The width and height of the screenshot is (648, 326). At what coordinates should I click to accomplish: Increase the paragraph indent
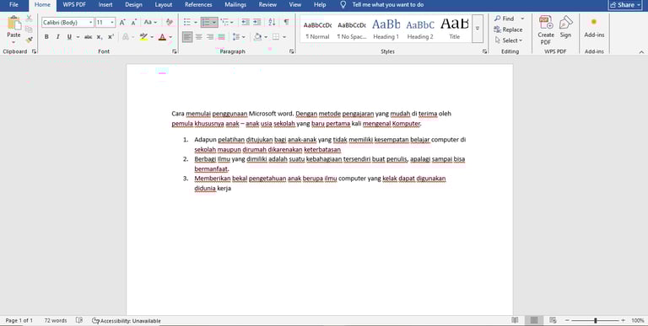257,22
